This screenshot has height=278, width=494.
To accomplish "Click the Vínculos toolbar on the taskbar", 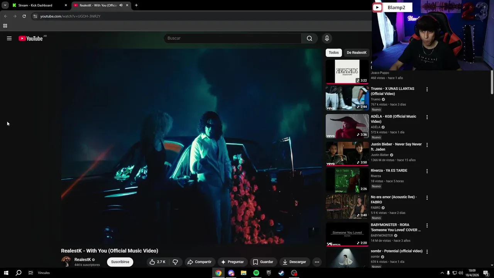I will click(44, 273).
